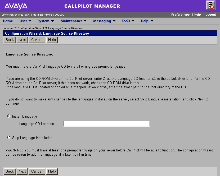Click the 'Language CD Location' label
The image size is (220, 176).
coord(37,124)
